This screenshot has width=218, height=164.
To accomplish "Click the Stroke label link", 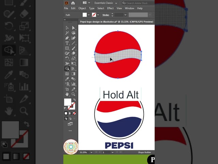I will click(106, 15).
